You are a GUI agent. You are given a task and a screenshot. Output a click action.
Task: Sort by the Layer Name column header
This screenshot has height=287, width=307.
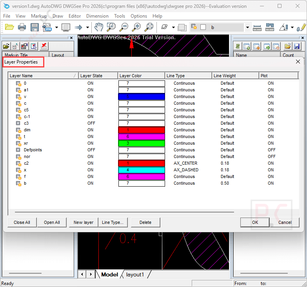click(x=43, y=76)
